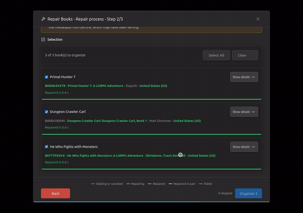This screenshot has width=303, height=213.
Task: Uncheck the Primal Hunter 7 checkbox
Action: click(x=47, y=77)
